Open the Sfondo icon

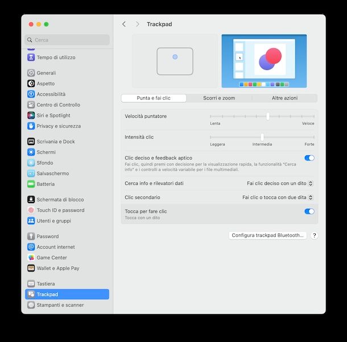pos(31,163)
